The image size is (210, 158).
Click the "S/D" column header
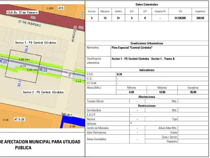(x=132, y=11)
